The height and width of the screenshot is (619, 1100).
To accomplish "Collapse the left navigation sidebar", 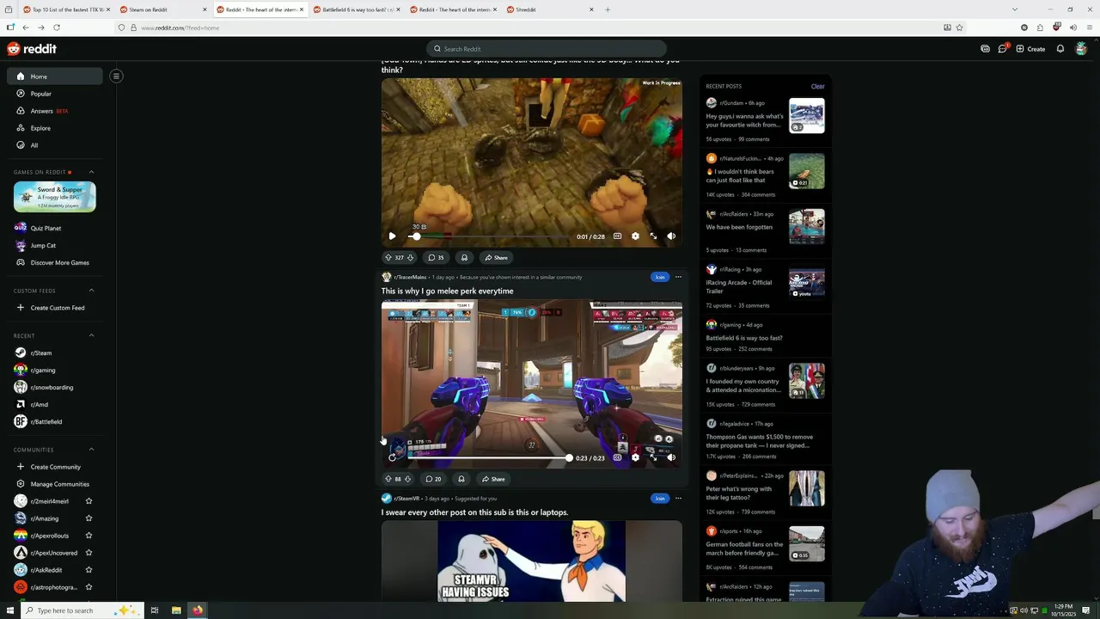I will [116, 77].
